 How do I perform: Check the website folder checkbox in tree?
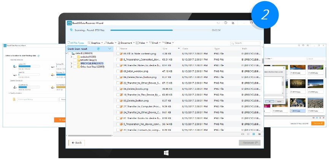pos(75,57)
